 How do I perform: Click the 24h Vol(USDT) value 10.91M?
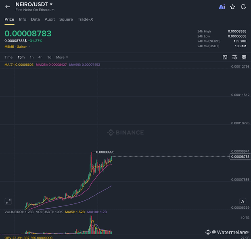[x=241, y=46]
